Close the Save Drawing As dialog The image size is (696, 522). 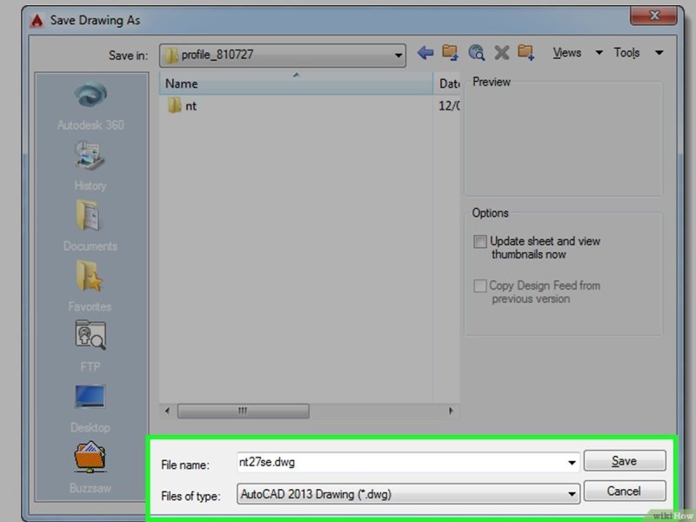coord(654,16)
